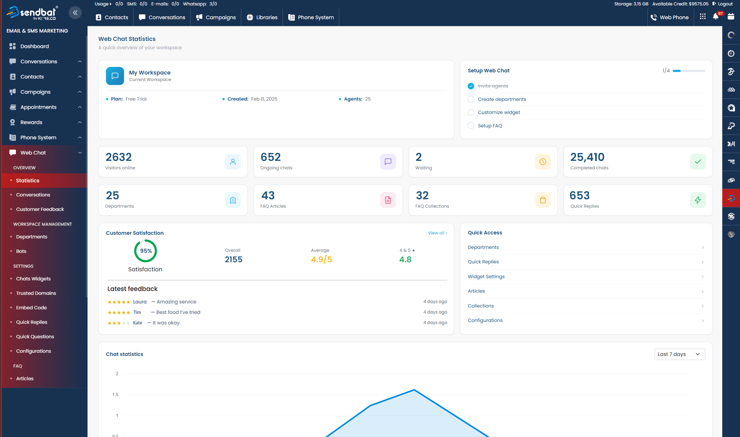
Task: Click the Waiting clock icon
Action: click(543, 162)
